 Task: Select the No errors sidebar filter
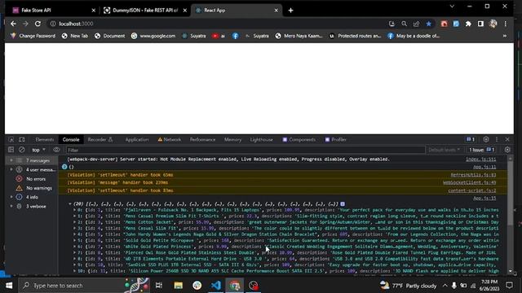click(36, 179)
